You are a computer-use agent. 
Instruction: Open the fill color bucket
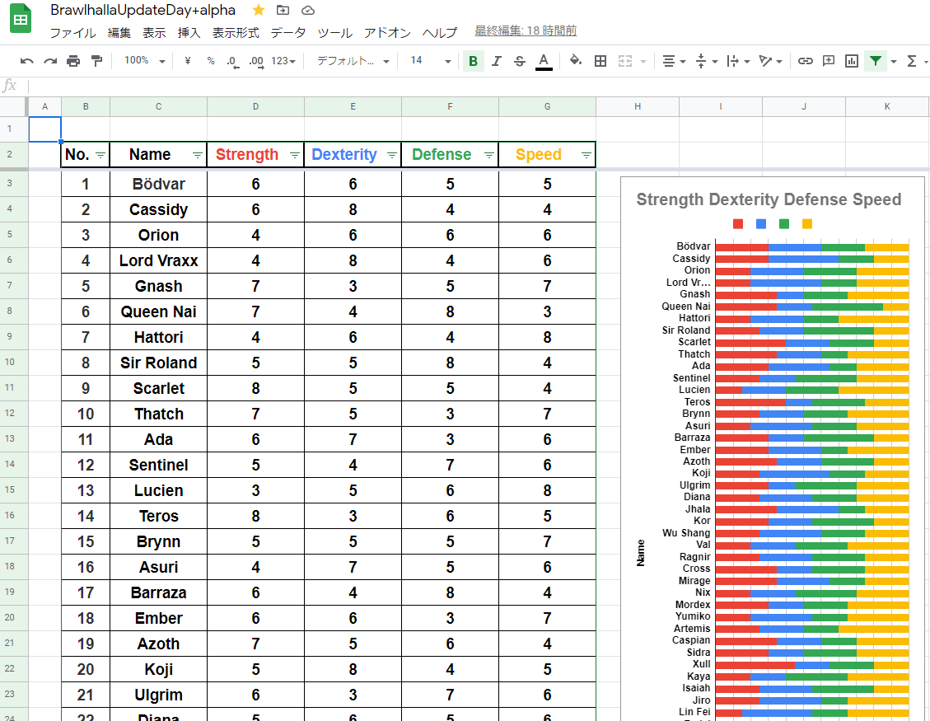coord(575,60)
